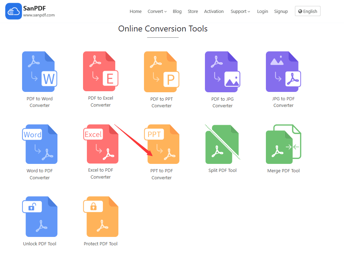Viewport: 344px width, 253px height.
Task: Open the Unlock PDF Tool icon
Action: 39,217
